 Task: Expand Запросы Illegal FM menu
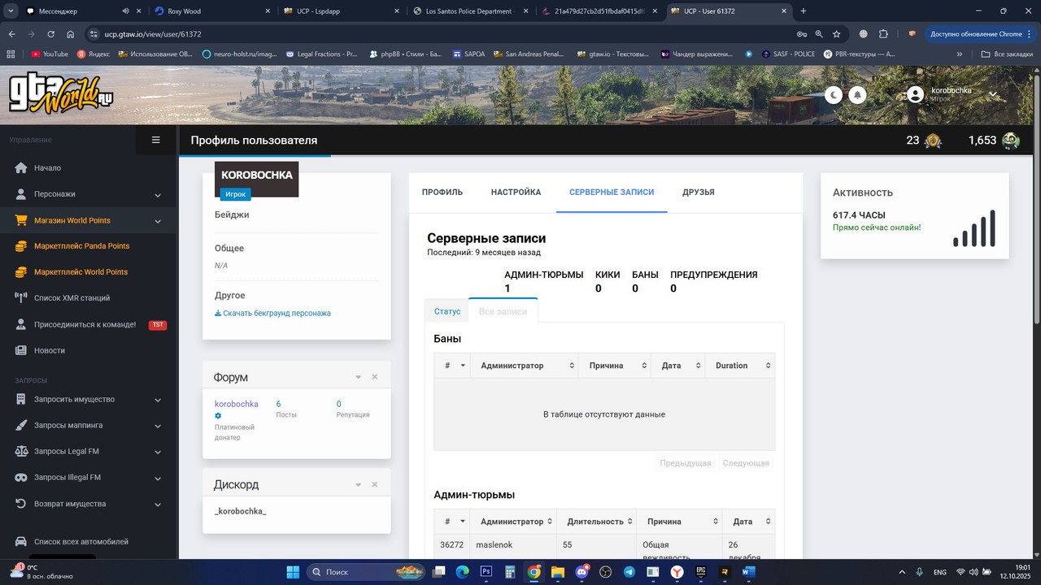click(89, 477)
